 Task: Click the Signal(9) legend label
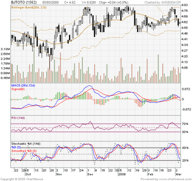pyautogui.click(x=18, y=89)
